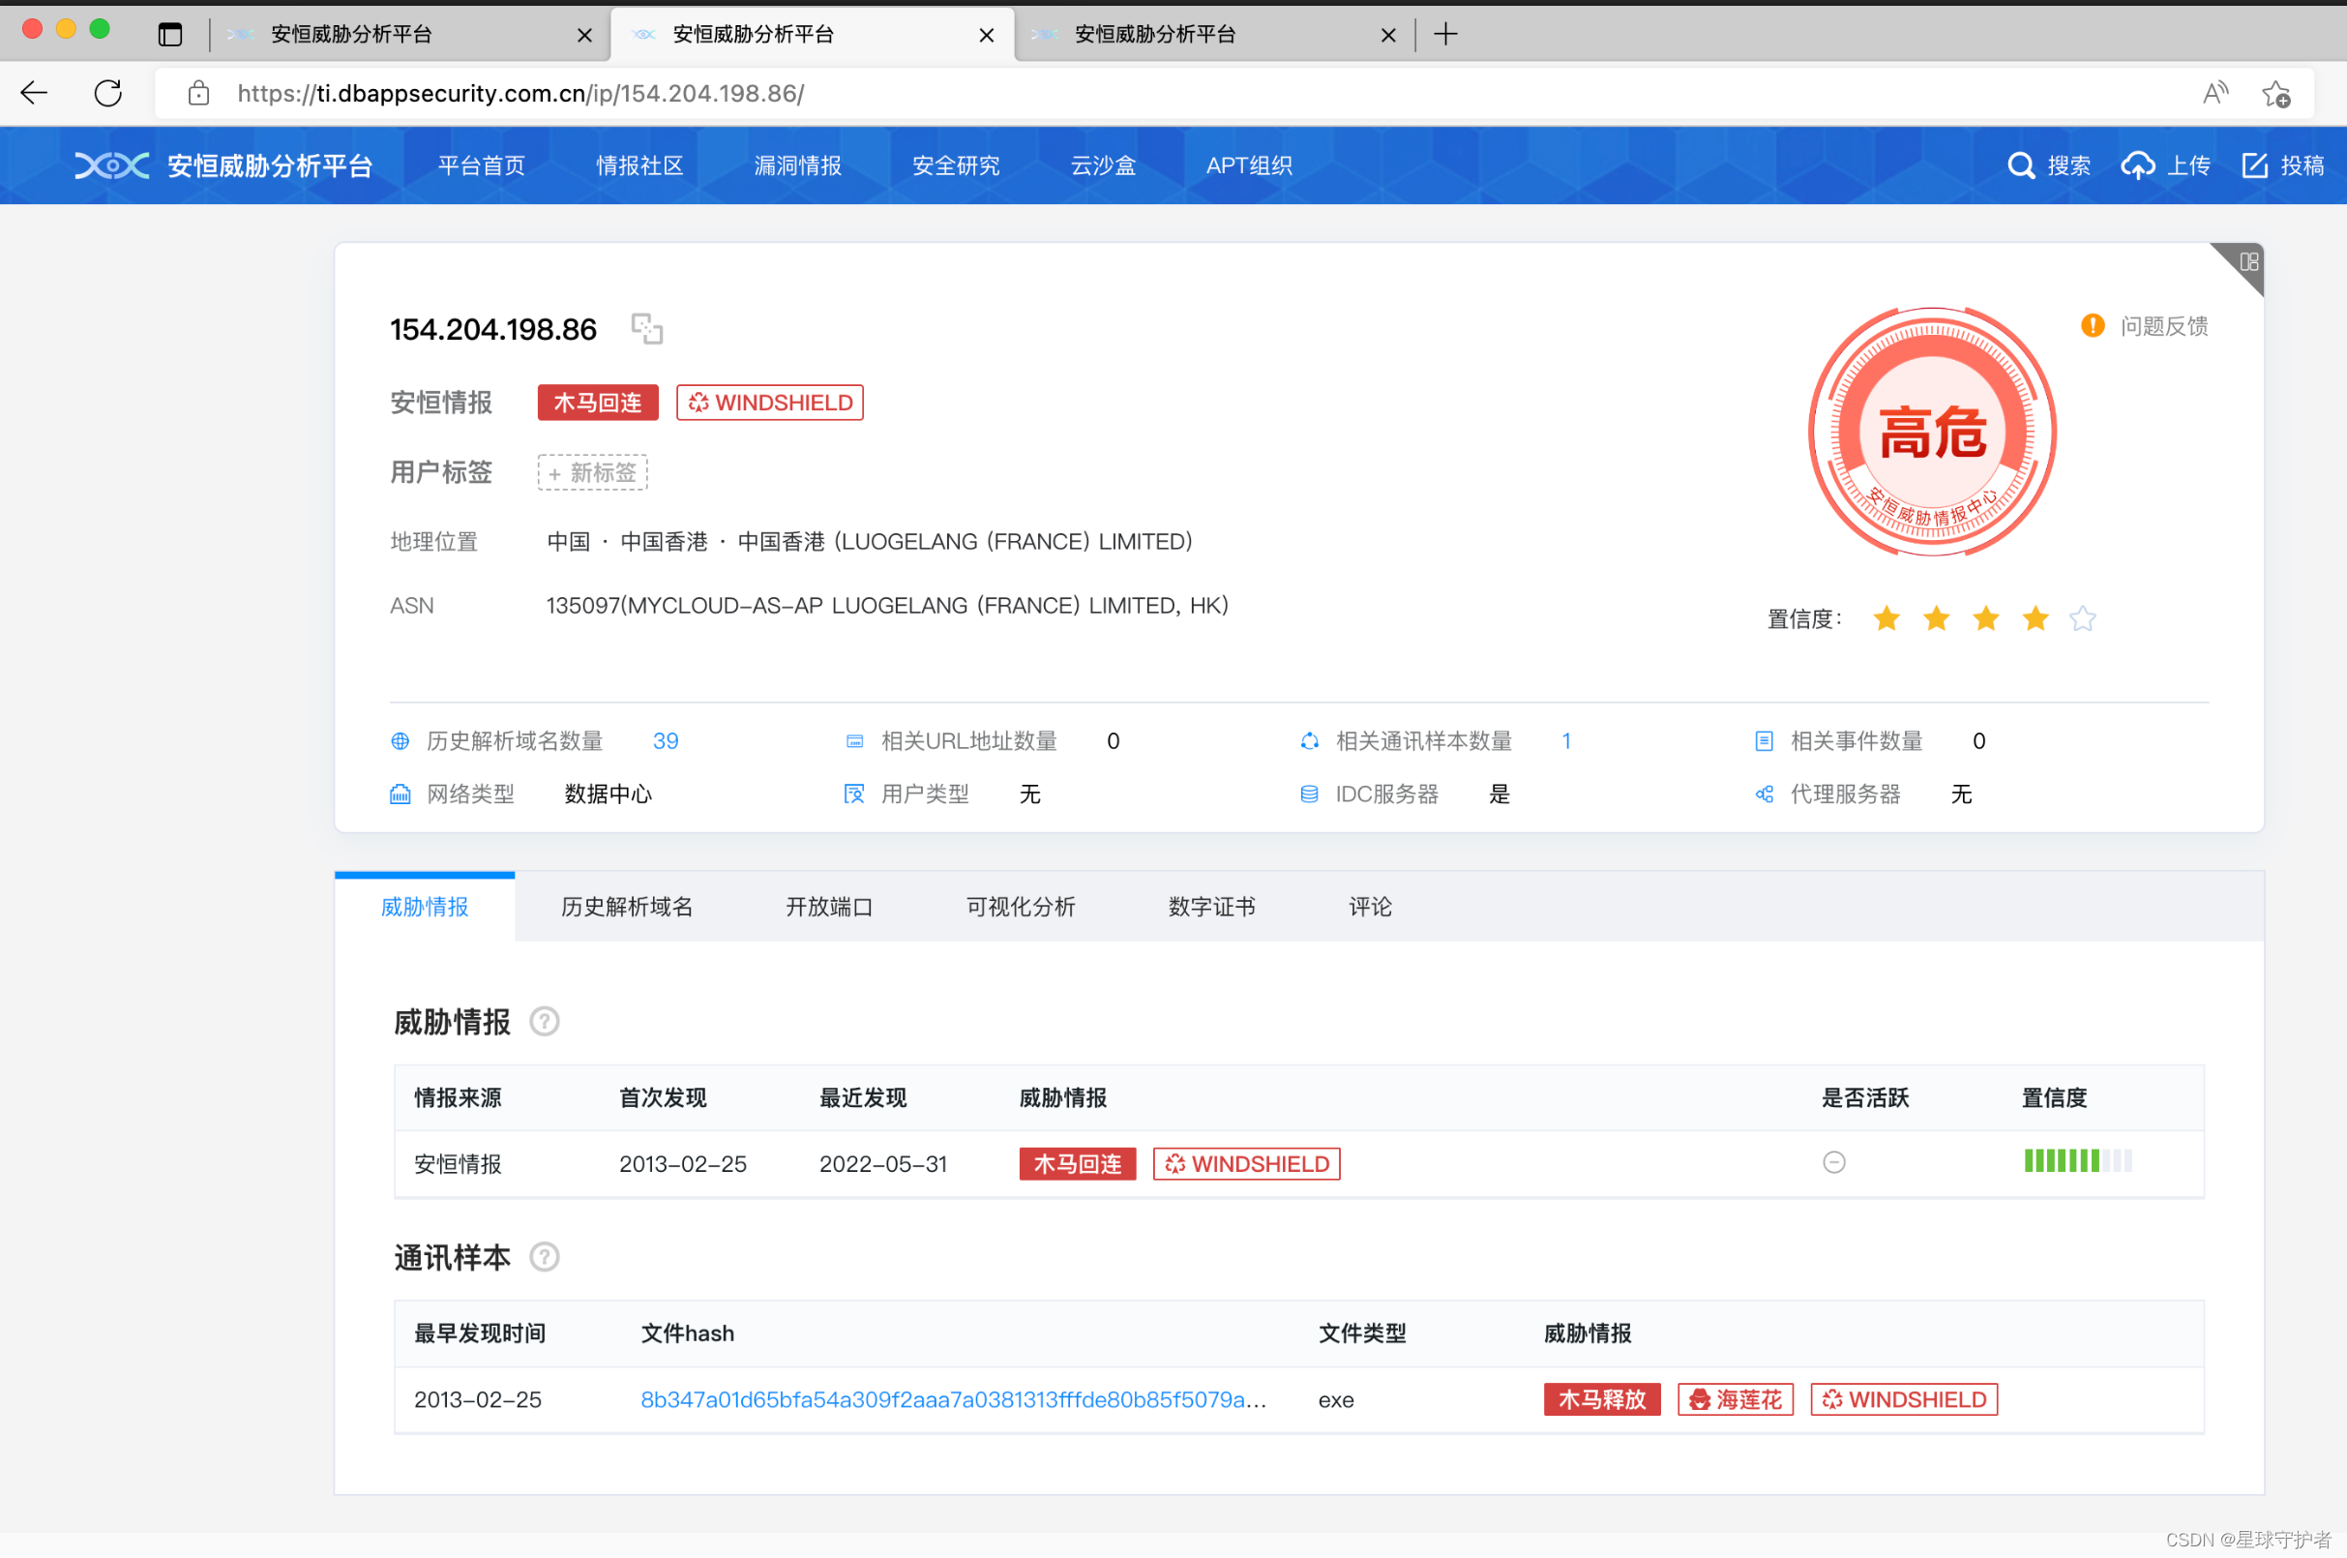Reload the page

108,94
